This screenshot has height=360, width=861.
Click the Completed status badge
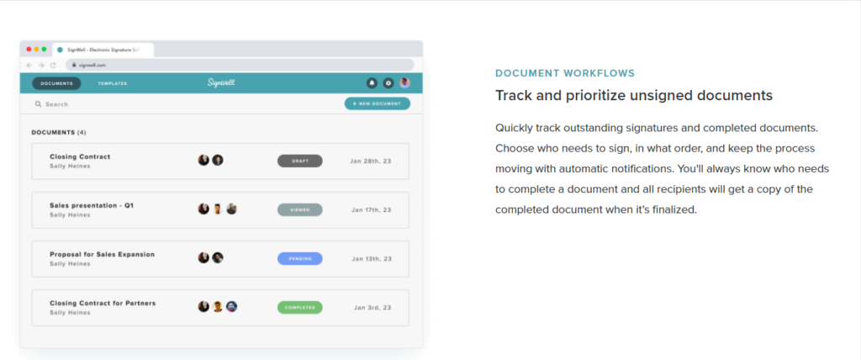(x=300, y=307)
